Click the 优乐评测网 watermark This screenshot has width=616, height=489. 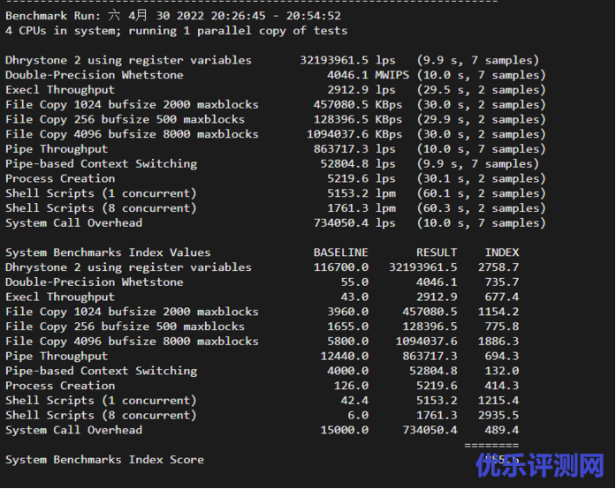pos(541,465)
